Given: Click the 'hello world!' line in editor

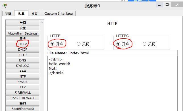Looking at the screenshot, I should coord(59,64).
